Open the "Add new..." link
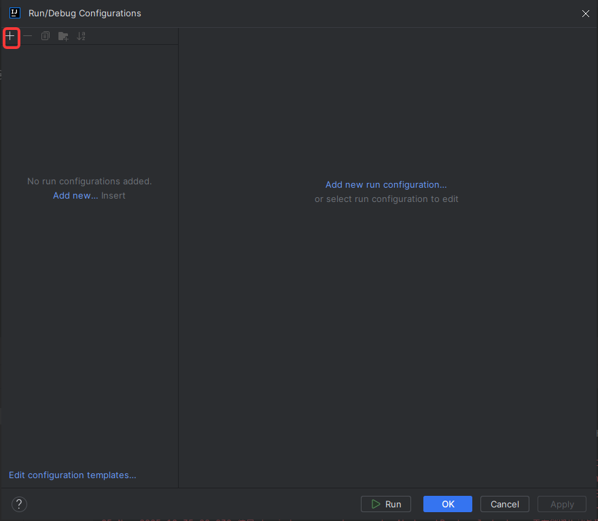The height and width of the screenshot is (521, 598). pyautogui.click(x=75, y=195)
